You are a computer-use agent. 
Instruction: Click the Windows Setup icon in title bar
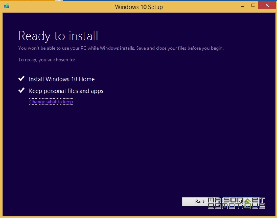point(7,6)
